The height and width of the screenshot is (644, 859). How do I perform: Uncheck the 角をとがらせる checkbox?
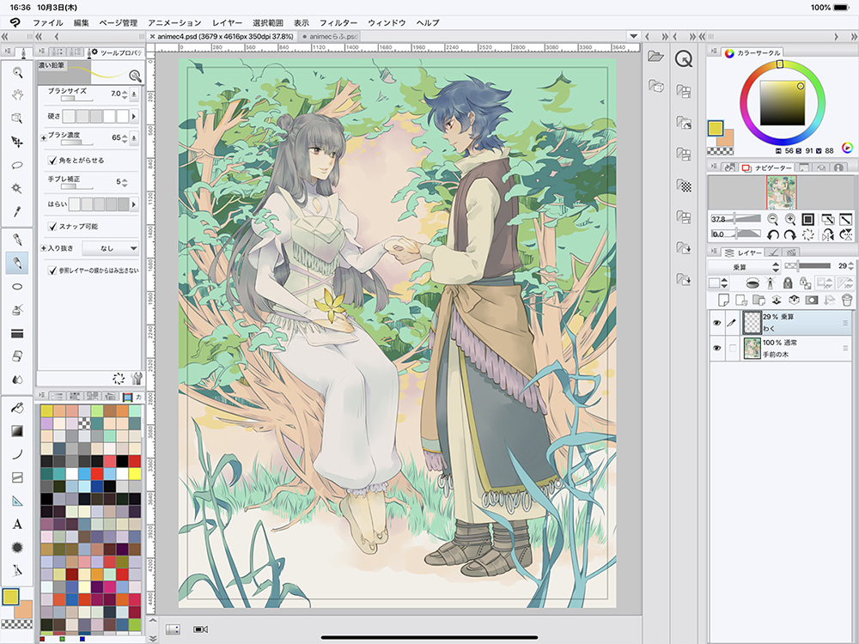[x=52, y=161]
